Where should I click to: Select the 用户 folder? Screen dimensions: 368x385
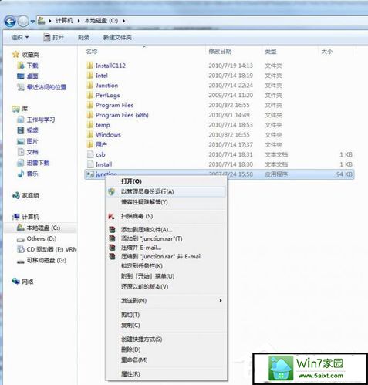click(x=96, y=144)
